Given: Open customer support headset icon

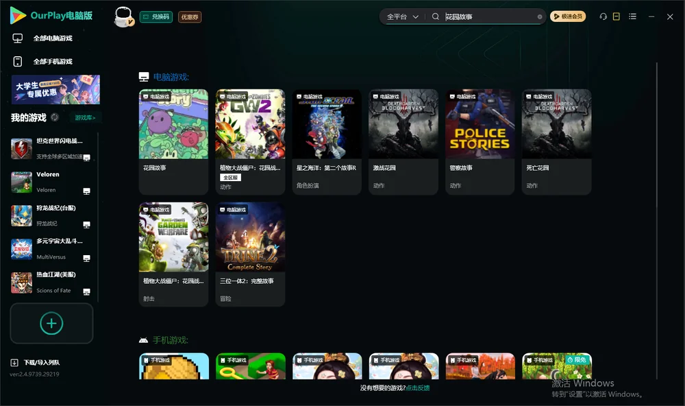Looking at the screenshot, I should point(603,16).
